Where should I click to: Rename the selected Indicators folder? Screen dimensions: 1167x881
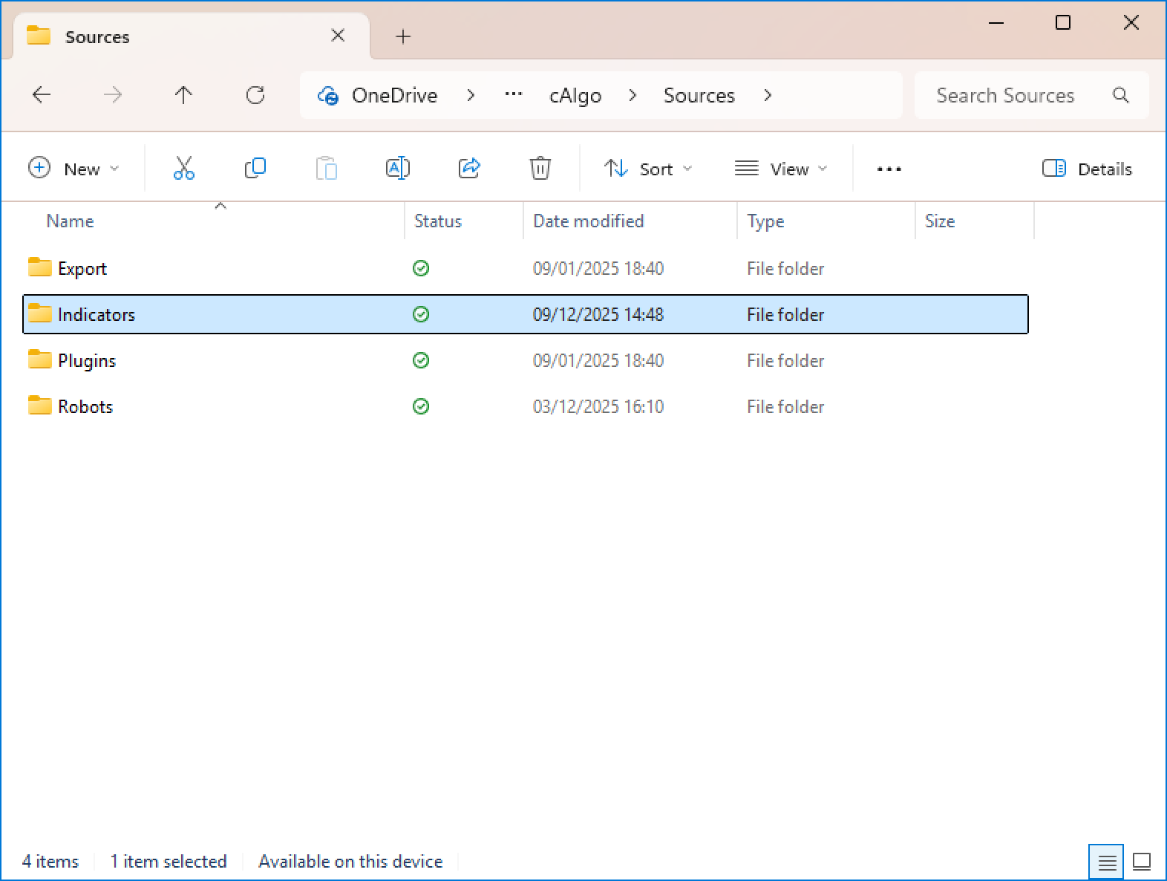click(x=398, y=169)
